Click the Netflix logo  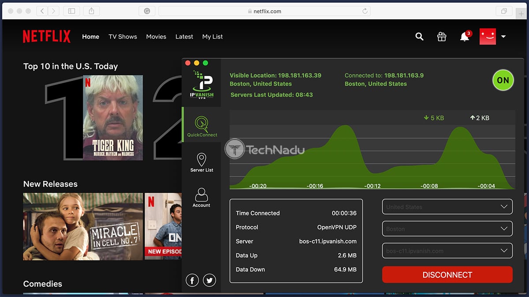tap(47, 37)
